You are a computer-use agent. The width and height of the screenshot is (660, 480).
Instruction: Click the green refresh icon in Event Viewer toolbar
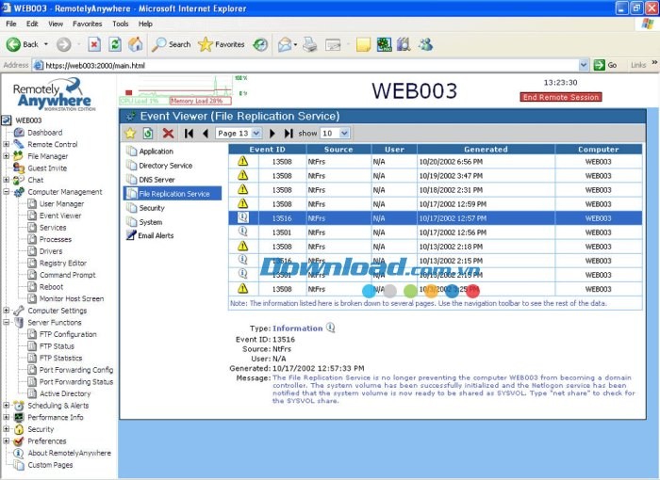(x=148, y=134)
